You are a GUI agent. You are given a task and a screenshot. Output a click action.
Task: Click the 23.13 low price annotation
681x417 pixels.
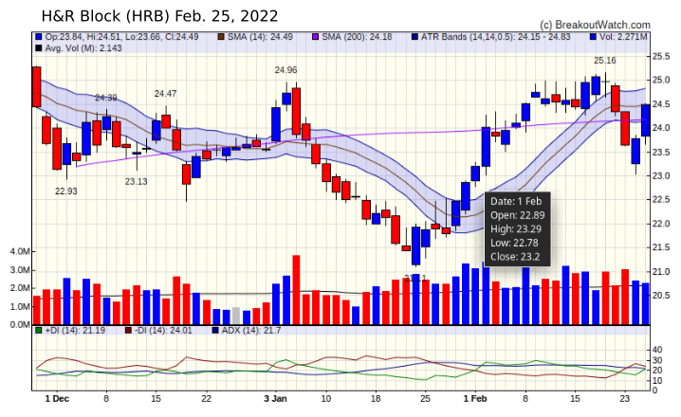[137, 182]
